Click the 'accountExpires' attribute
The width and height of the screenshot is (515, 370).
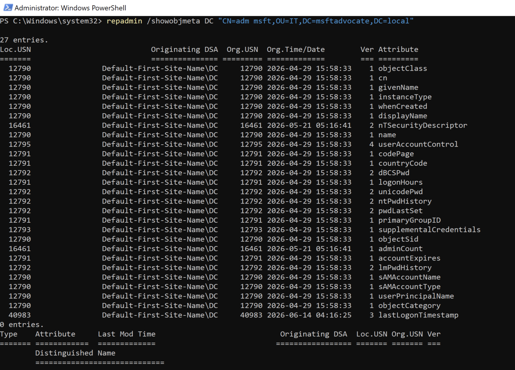409,258
